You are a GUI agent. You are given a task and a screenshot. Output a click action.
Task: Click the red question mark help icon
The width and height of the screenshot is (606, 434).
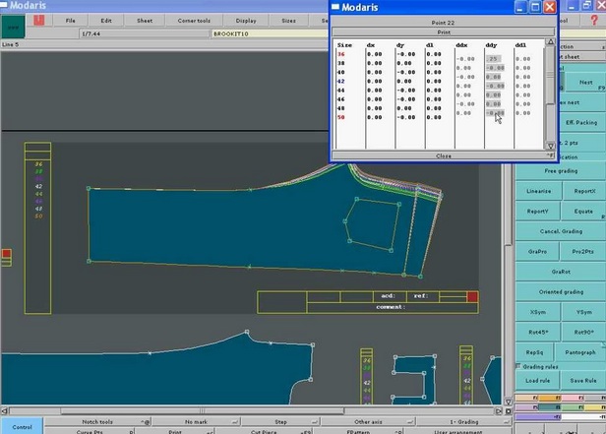click(x=594, y=20)
